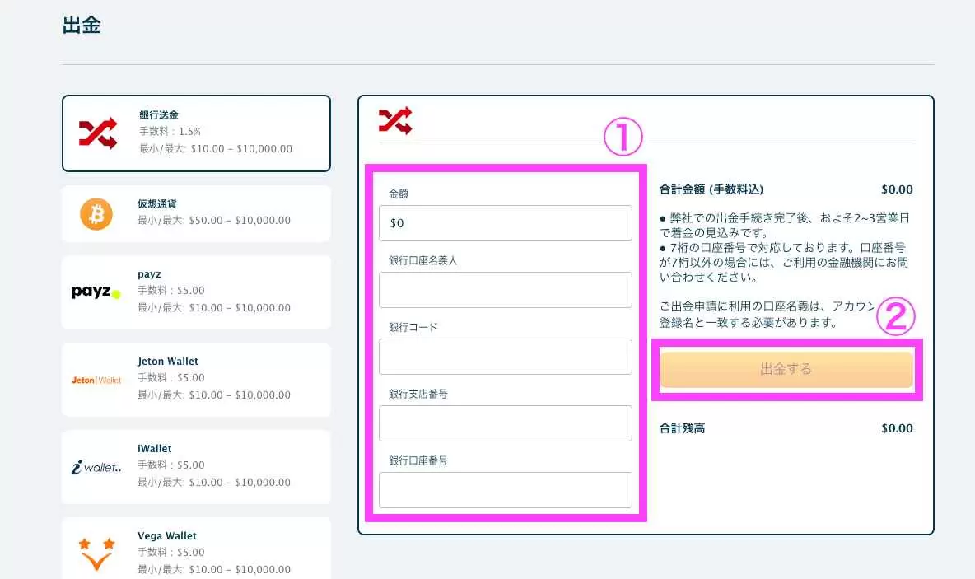Select the 仮想通貨 withdrawal option
This screenshot has height=579, width=975.
[196, 214]
